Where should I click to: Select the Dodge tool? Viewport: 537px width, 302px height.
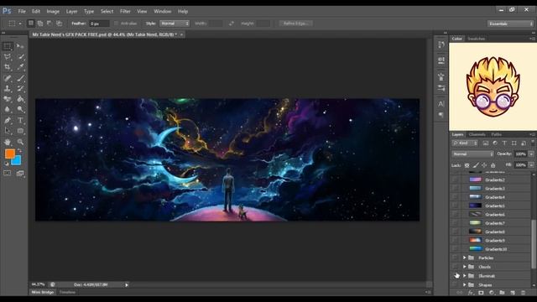click(x=20, y=110)
